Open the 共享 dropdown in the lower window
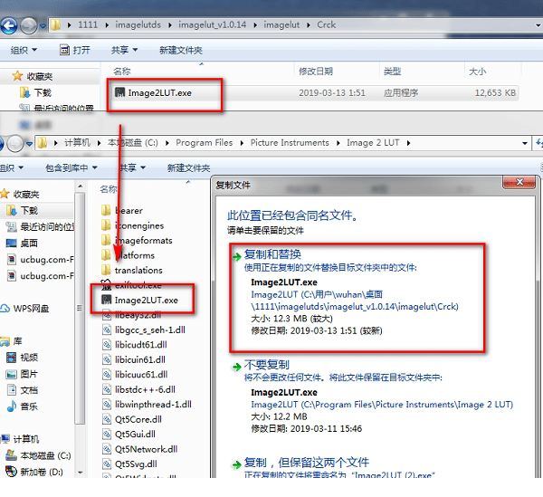 (x=132, y=168)
